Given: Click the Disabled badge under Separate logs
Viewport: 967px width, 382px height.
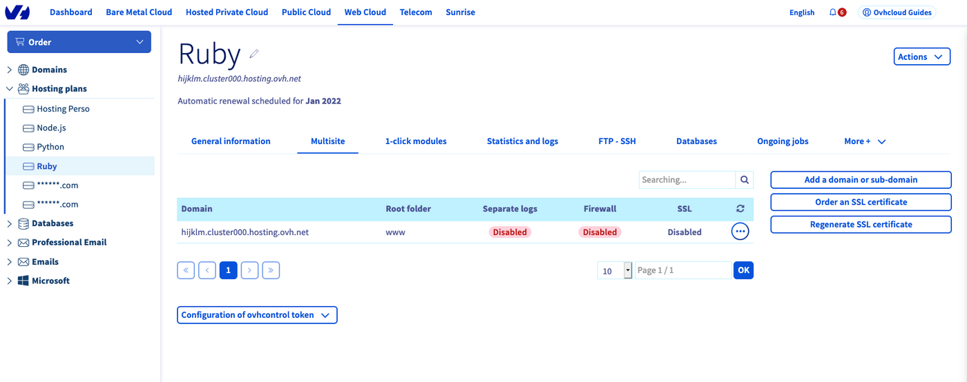Looking at the screenshot, I should (x=510, y=232).
